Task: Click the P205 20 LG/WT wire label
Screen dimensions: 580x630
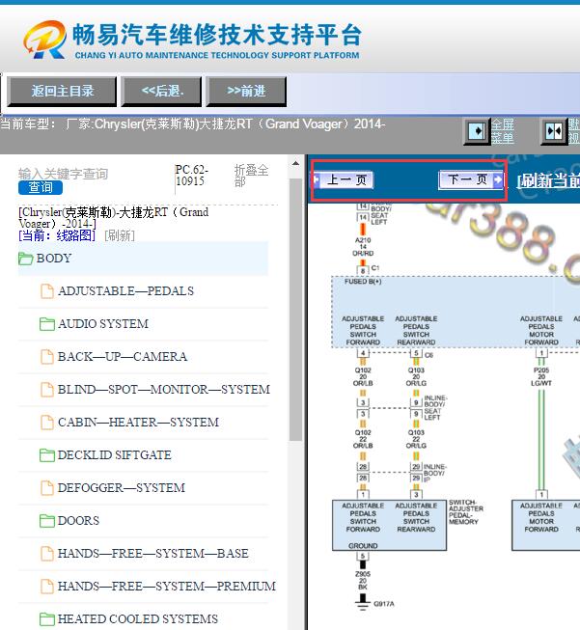Action: point(541,376)
